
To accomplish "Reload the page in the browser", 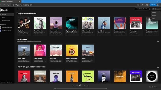I will point(8,5).
